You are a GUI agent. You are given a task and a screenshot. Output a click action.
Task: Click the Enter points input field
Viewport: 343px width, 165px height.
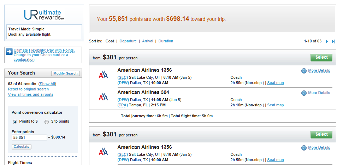[x=29, y=137]
